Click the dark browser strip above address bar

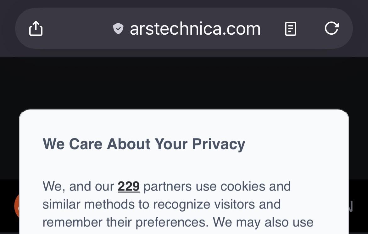point(184,3)
